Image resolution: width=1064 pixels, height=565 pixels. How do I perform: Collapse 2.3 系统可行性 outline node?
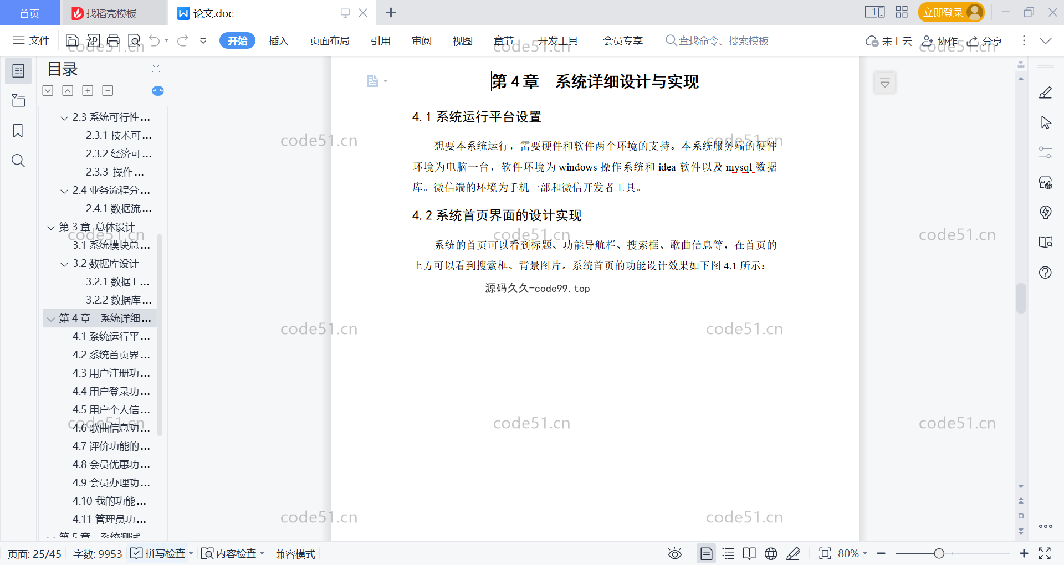(64, 117)
